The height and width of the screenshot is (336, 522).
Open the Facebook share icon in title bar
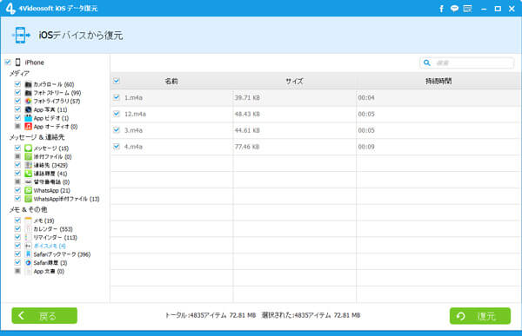[441, 9]
